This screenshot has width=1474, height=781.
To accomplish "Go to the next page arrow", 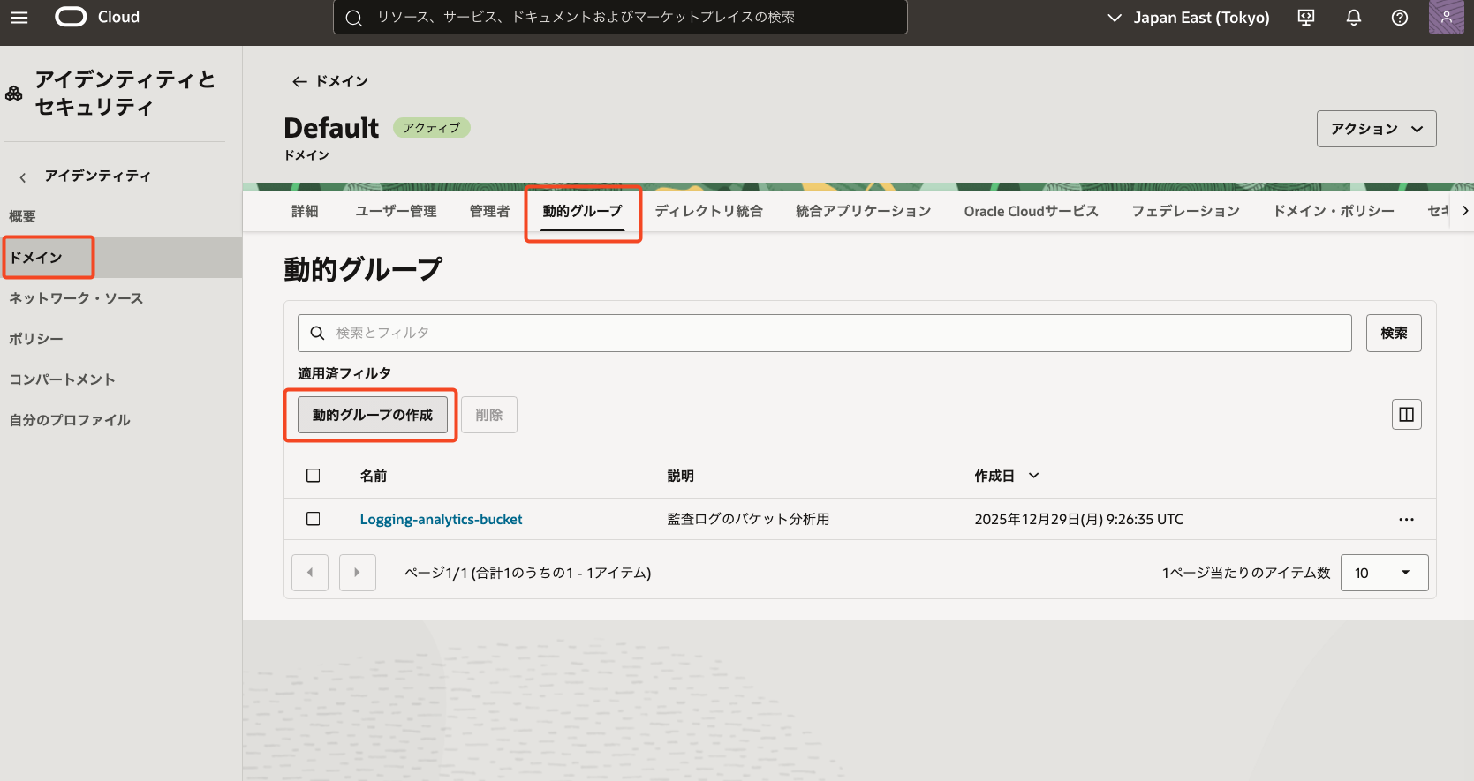I will tap(357, 573).
